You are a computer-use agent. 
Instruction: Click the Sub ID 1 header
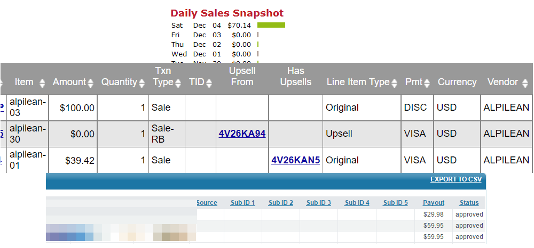click(x=242, y=203)
